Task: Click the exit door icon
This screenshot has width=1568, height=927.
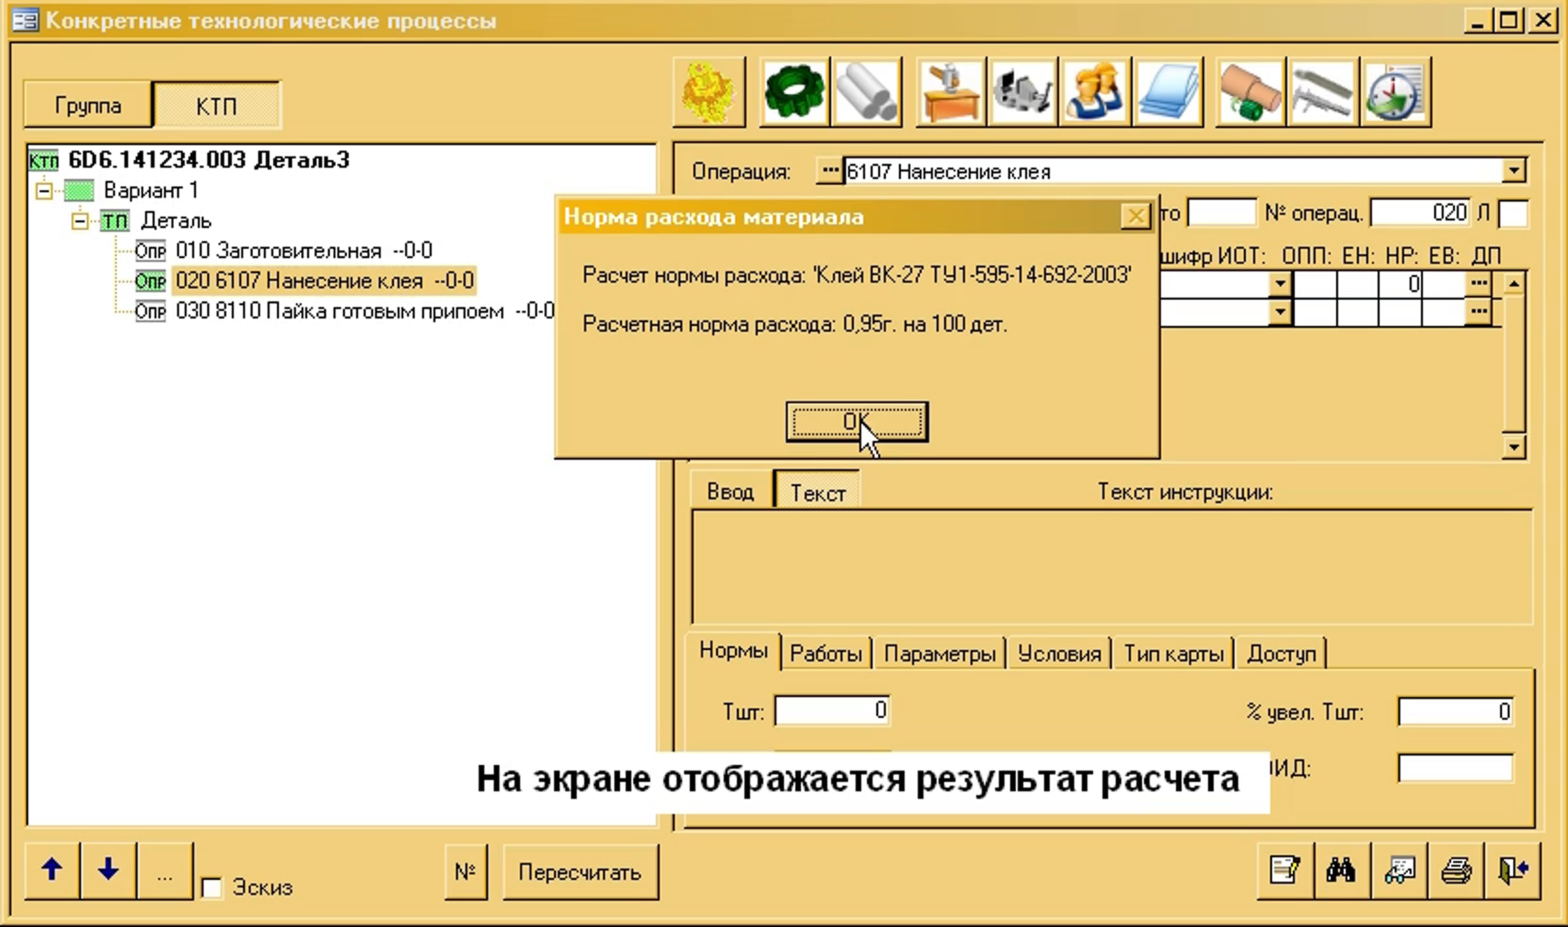Action: click(1512, 871)
